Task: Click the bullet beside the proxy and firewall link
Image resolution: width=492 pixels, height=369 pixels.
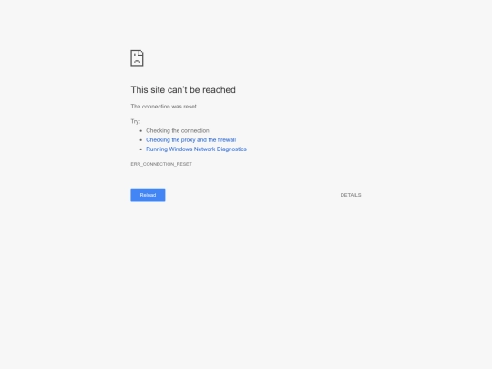Action: [x=141, y=140]
